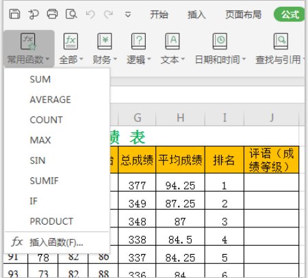Choose COUNT from the function list
Viewport: 308px width, 278px height.
[x=57, y=120]
